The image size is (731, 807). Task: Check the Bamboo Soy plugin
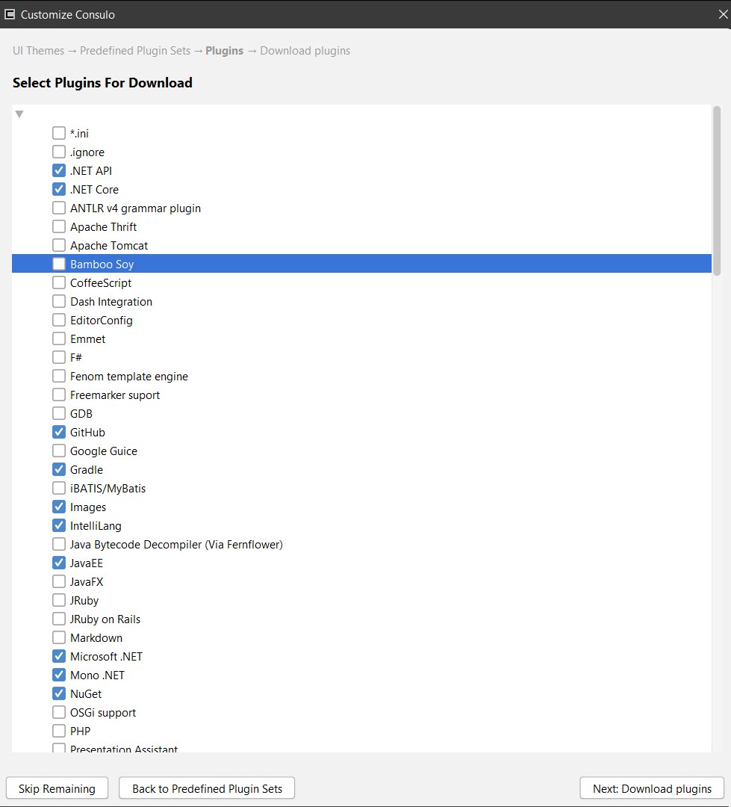[59, 264]
